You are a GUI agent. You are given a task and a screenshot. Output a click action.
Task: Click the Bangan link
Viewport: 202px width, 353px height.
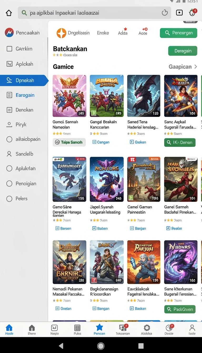pyautogui.click(x=101, y=309)
